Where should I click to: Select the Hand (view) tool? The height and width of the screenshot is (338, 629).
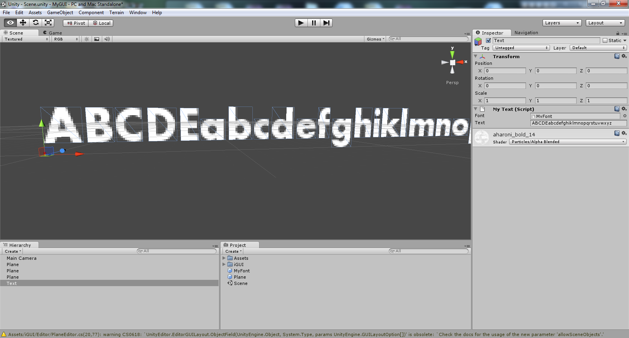pyautogui.click(x=11, y=23)
